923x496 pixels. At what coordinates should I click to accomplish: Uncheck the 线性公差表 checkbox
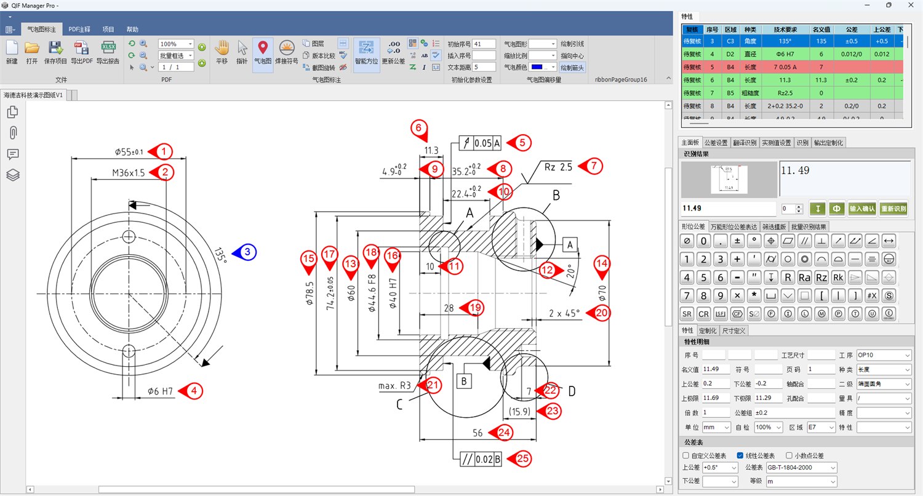[x=740, y=456]
